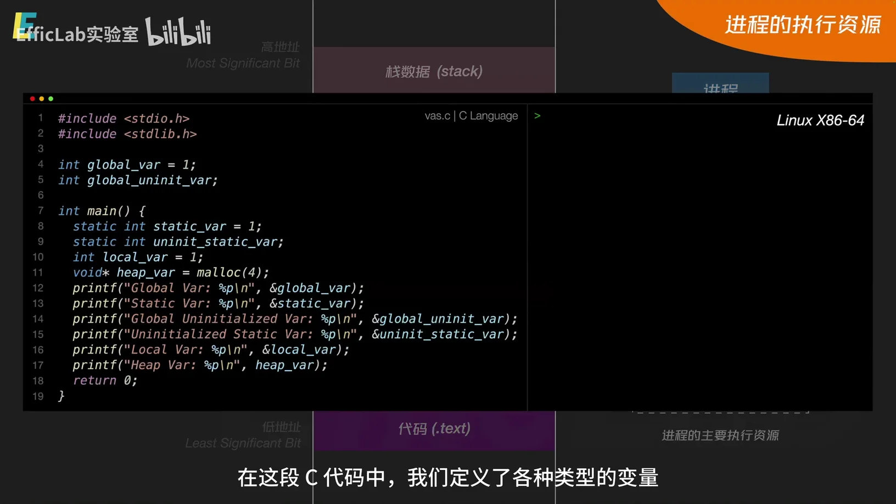The image size is (896, 504).
Task: Click '#include <stdio.h>' on line 1
Action: coord(124,119)
